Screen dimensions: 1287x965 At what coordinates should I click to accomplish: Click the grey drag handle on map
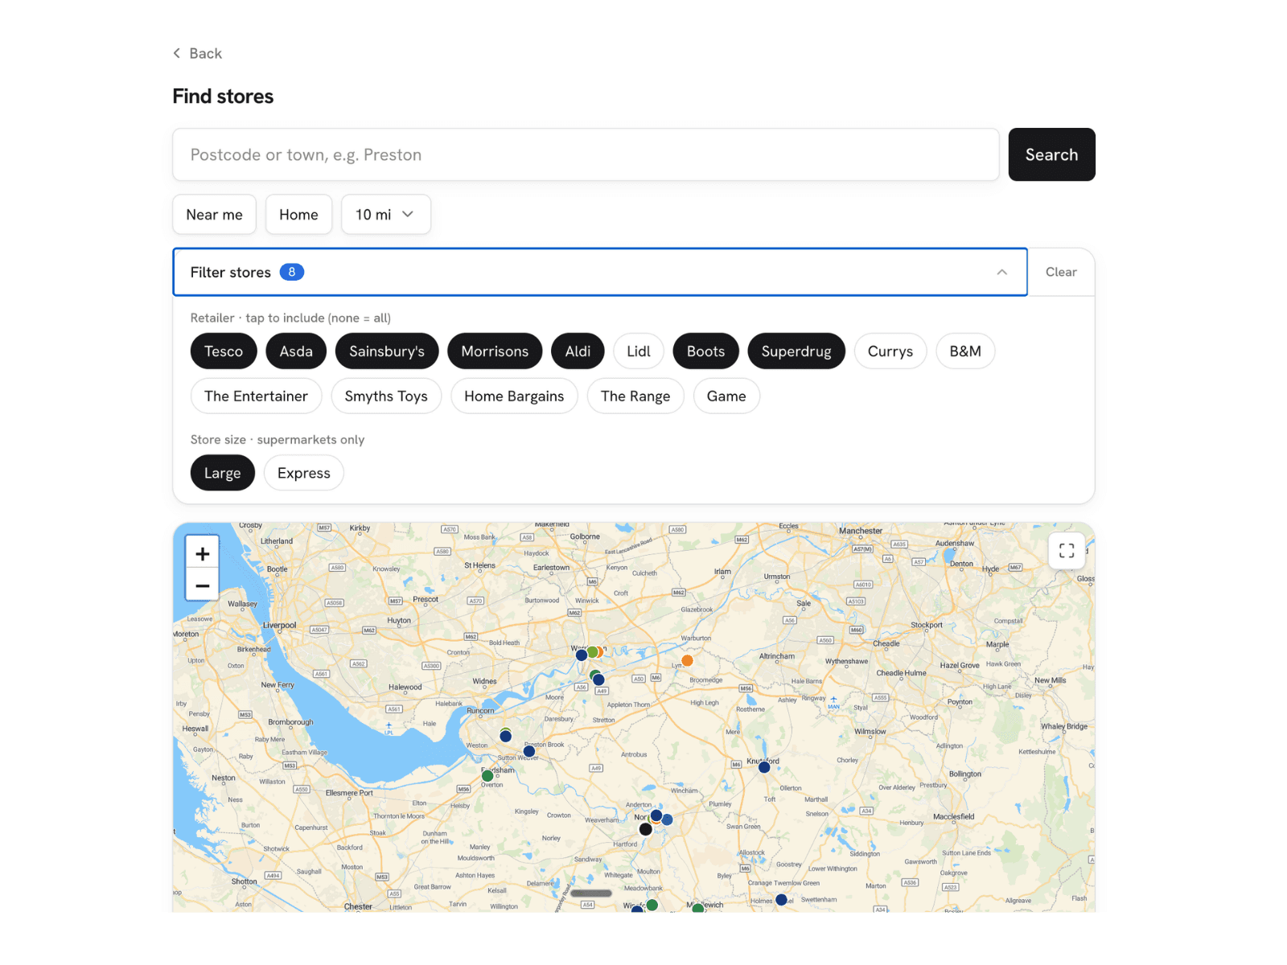[x=592, y=893]
